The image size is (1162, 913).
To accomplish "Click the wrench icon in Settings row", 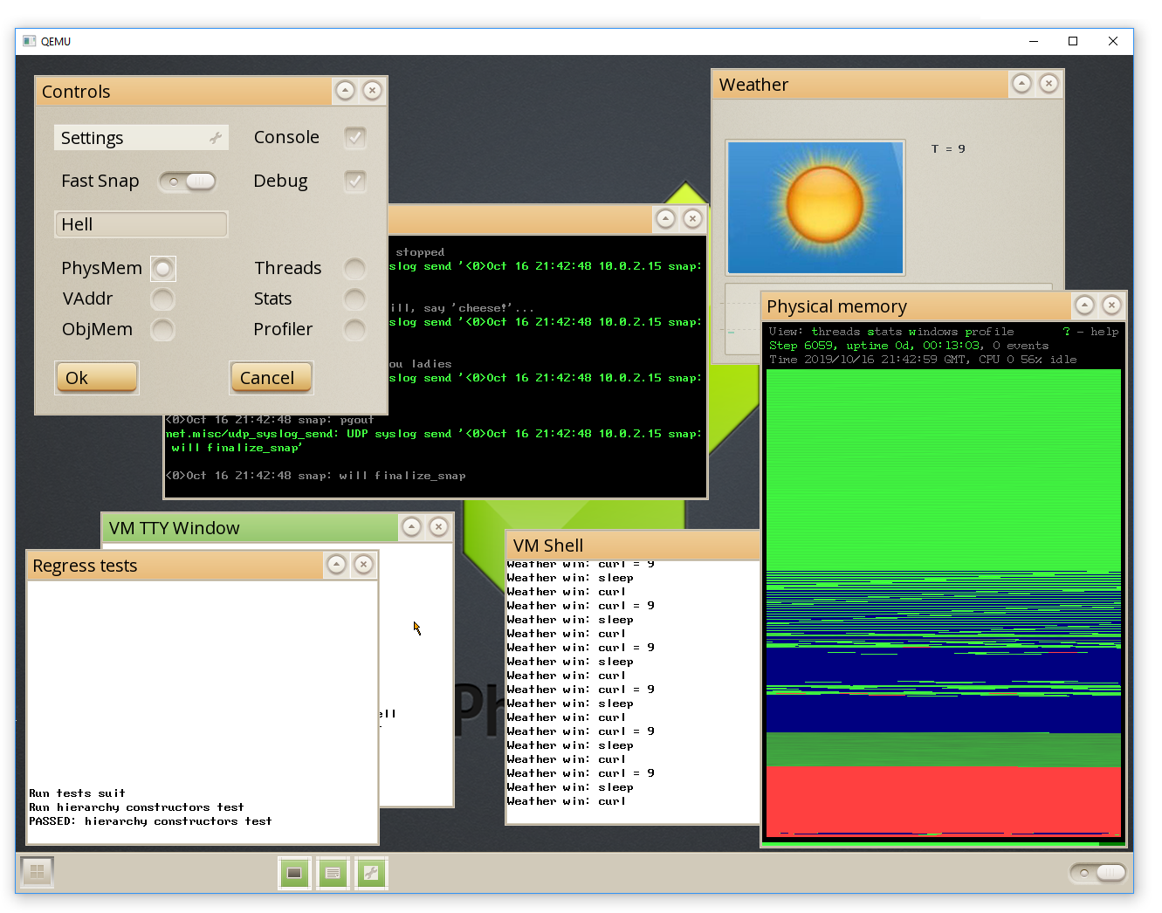I will click(x=216, y=138).
